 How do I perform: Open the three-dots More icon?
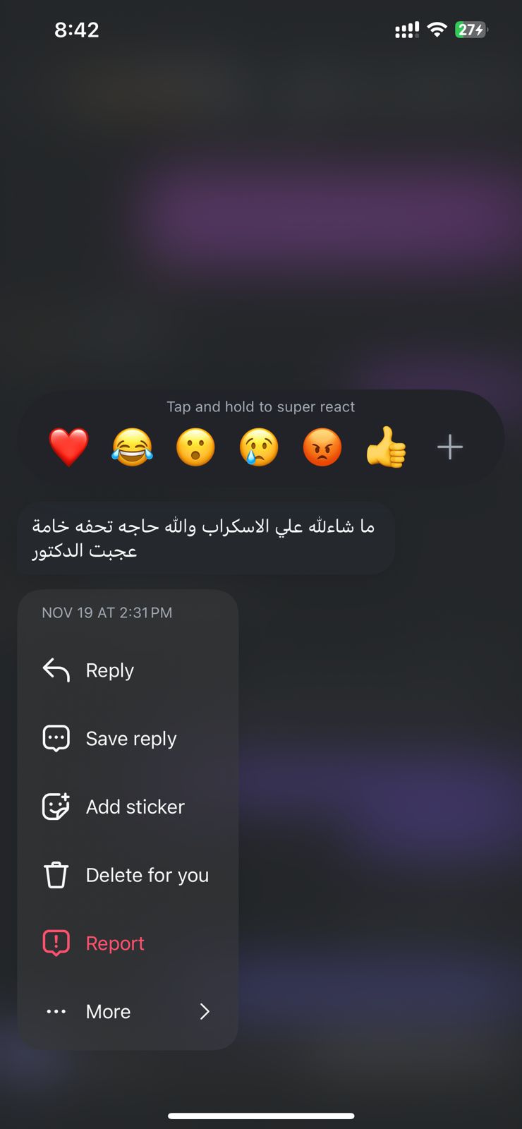click(x=56, y=1012)
